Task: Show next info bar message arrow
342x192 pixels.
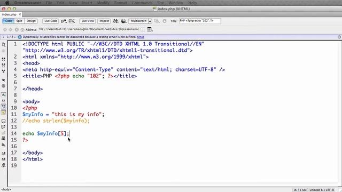Action: (x=15, y=37)
